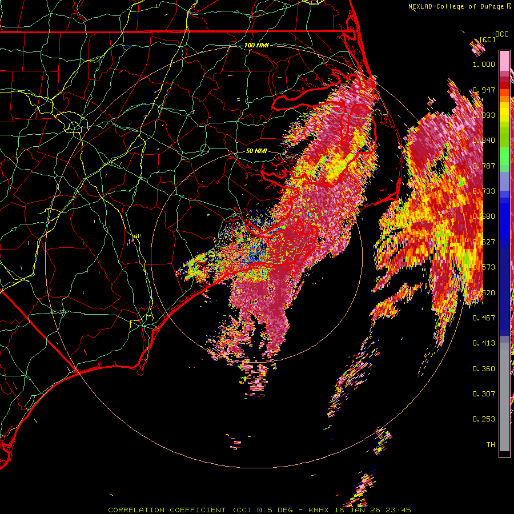
Task: Click the NEXLAB-College of DuPage header text
Action: (456, 6)
